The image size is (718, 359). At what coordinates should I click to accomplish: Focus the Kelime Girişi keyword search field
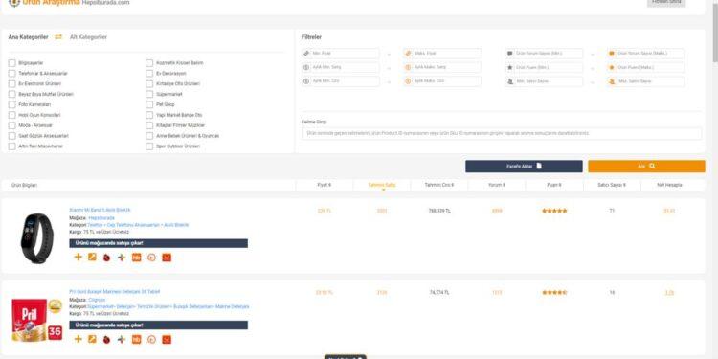pyautogui.click(x=502, y=133)
